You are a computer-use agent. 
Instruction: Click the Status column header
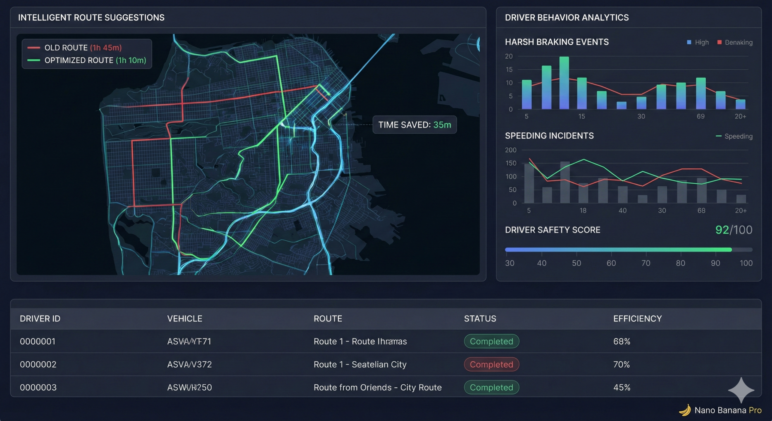pyautogui.click(x=480, y=318)
